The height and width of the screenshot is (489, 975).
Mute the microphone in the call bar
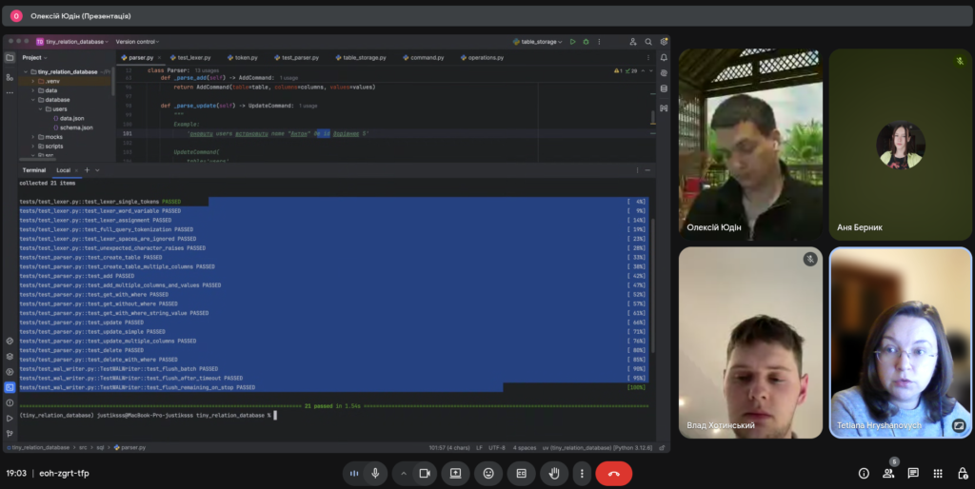(x=376, y=473)
